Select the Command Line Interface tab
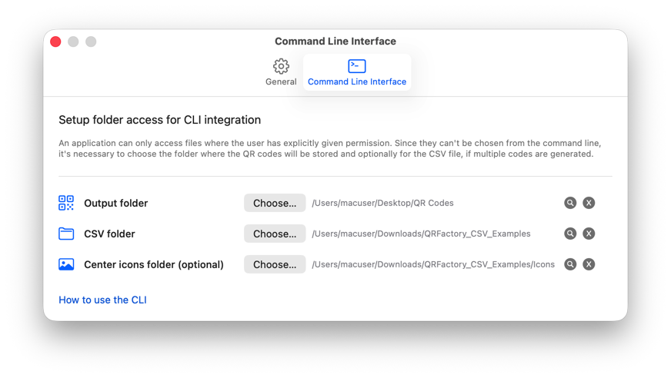The image size is (671, 378). tap(357, 72)
